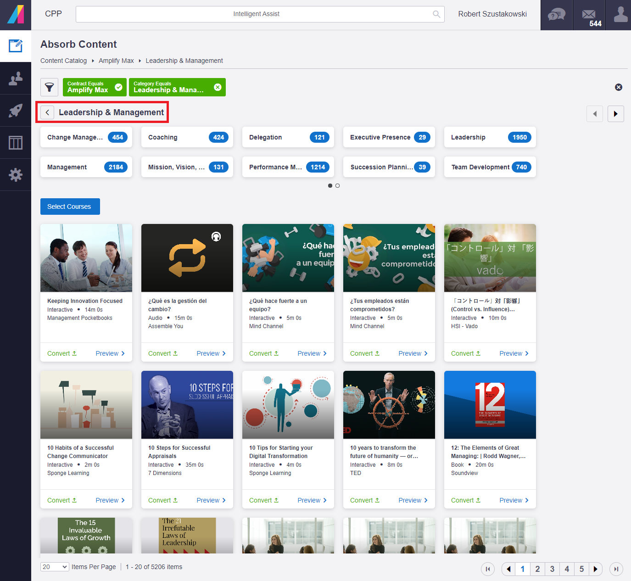631x581 pixels.
Task: Open the Team Development category tile
Action: point(490,167)
